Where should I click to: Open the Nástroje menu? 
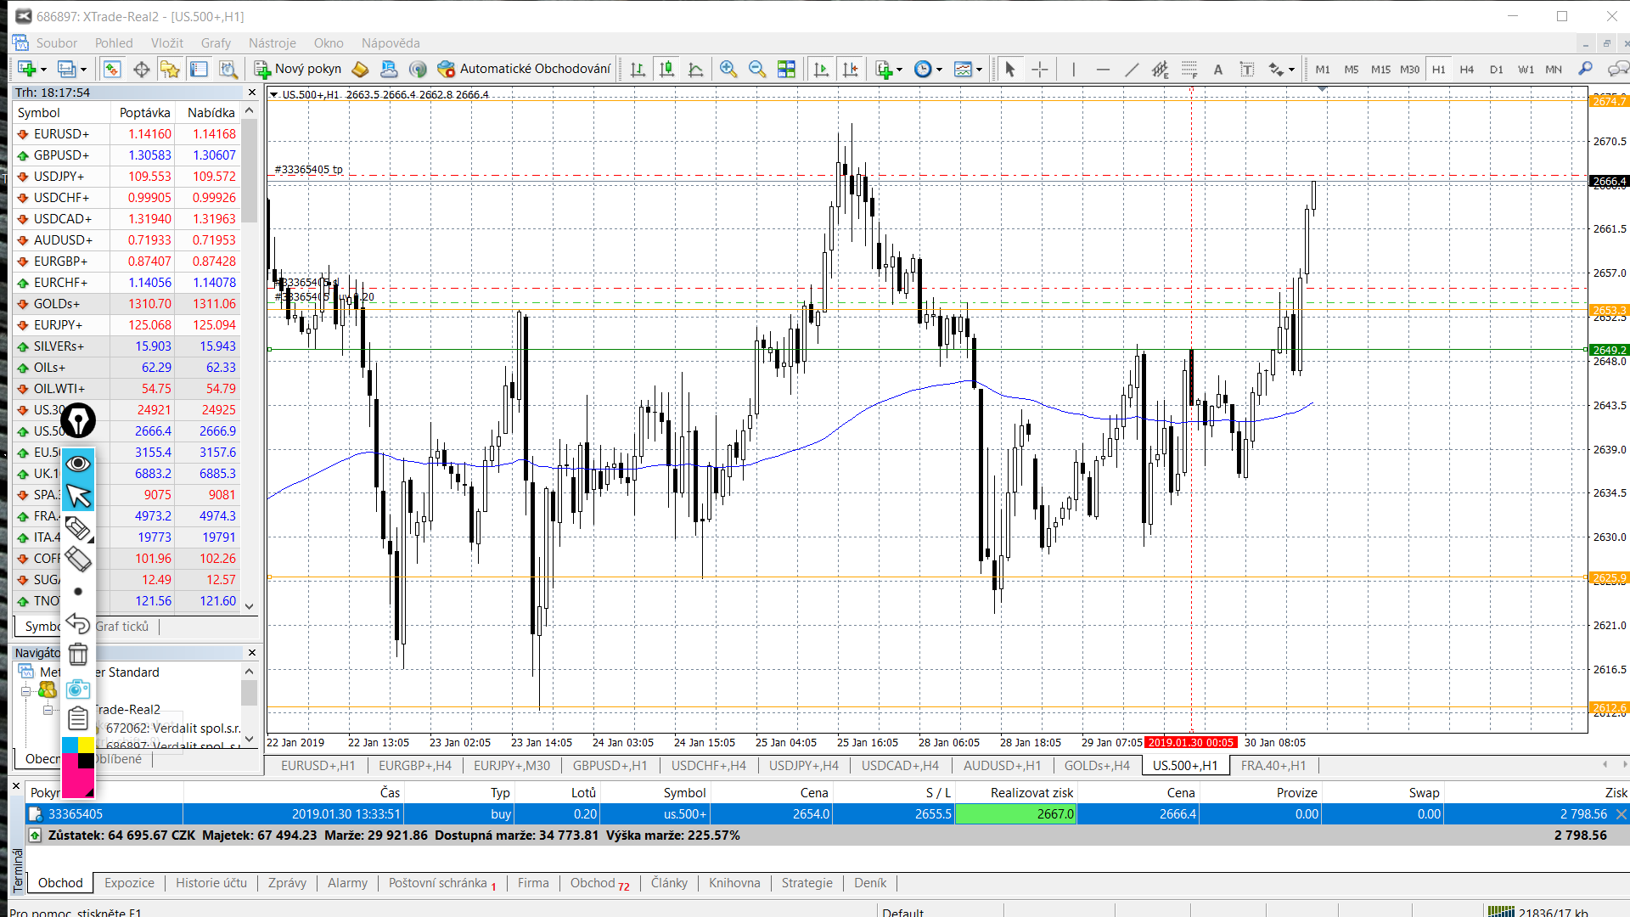click(x=273, y=43)
